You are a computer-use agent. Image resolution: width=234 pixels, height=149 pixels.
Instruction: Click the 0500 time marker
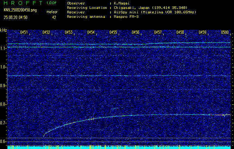225,32
